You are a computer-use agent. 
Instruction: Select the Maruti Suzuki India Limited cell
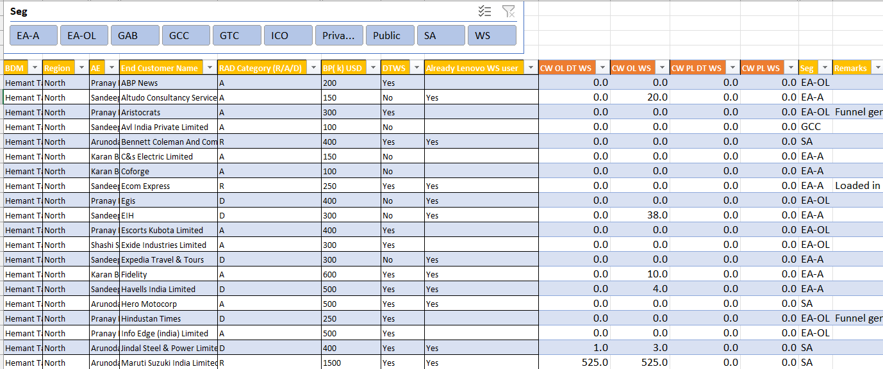[169, 363]
